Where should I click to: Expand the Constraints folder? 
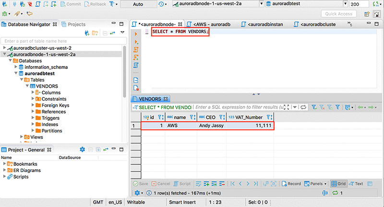(x=33, y=99)
